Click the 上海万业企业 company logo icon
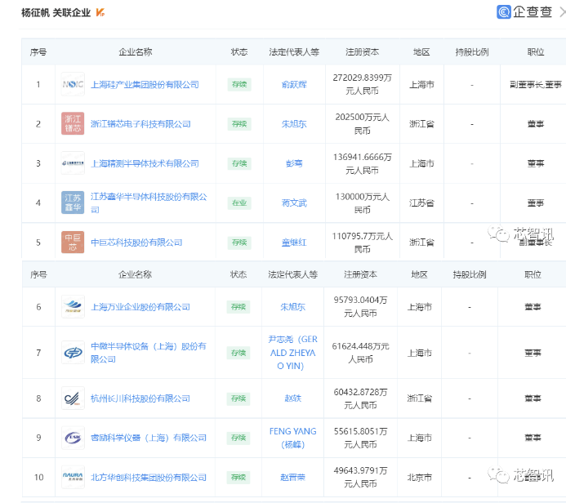 (x=73, y=307)
